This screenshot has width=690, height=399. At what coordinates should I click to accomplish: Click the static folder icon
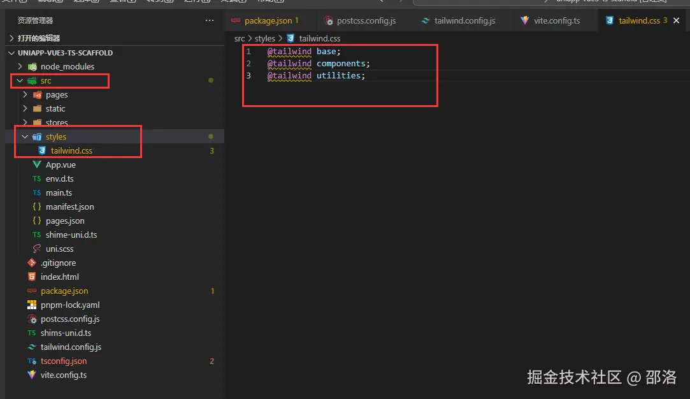tap(38, 108)
